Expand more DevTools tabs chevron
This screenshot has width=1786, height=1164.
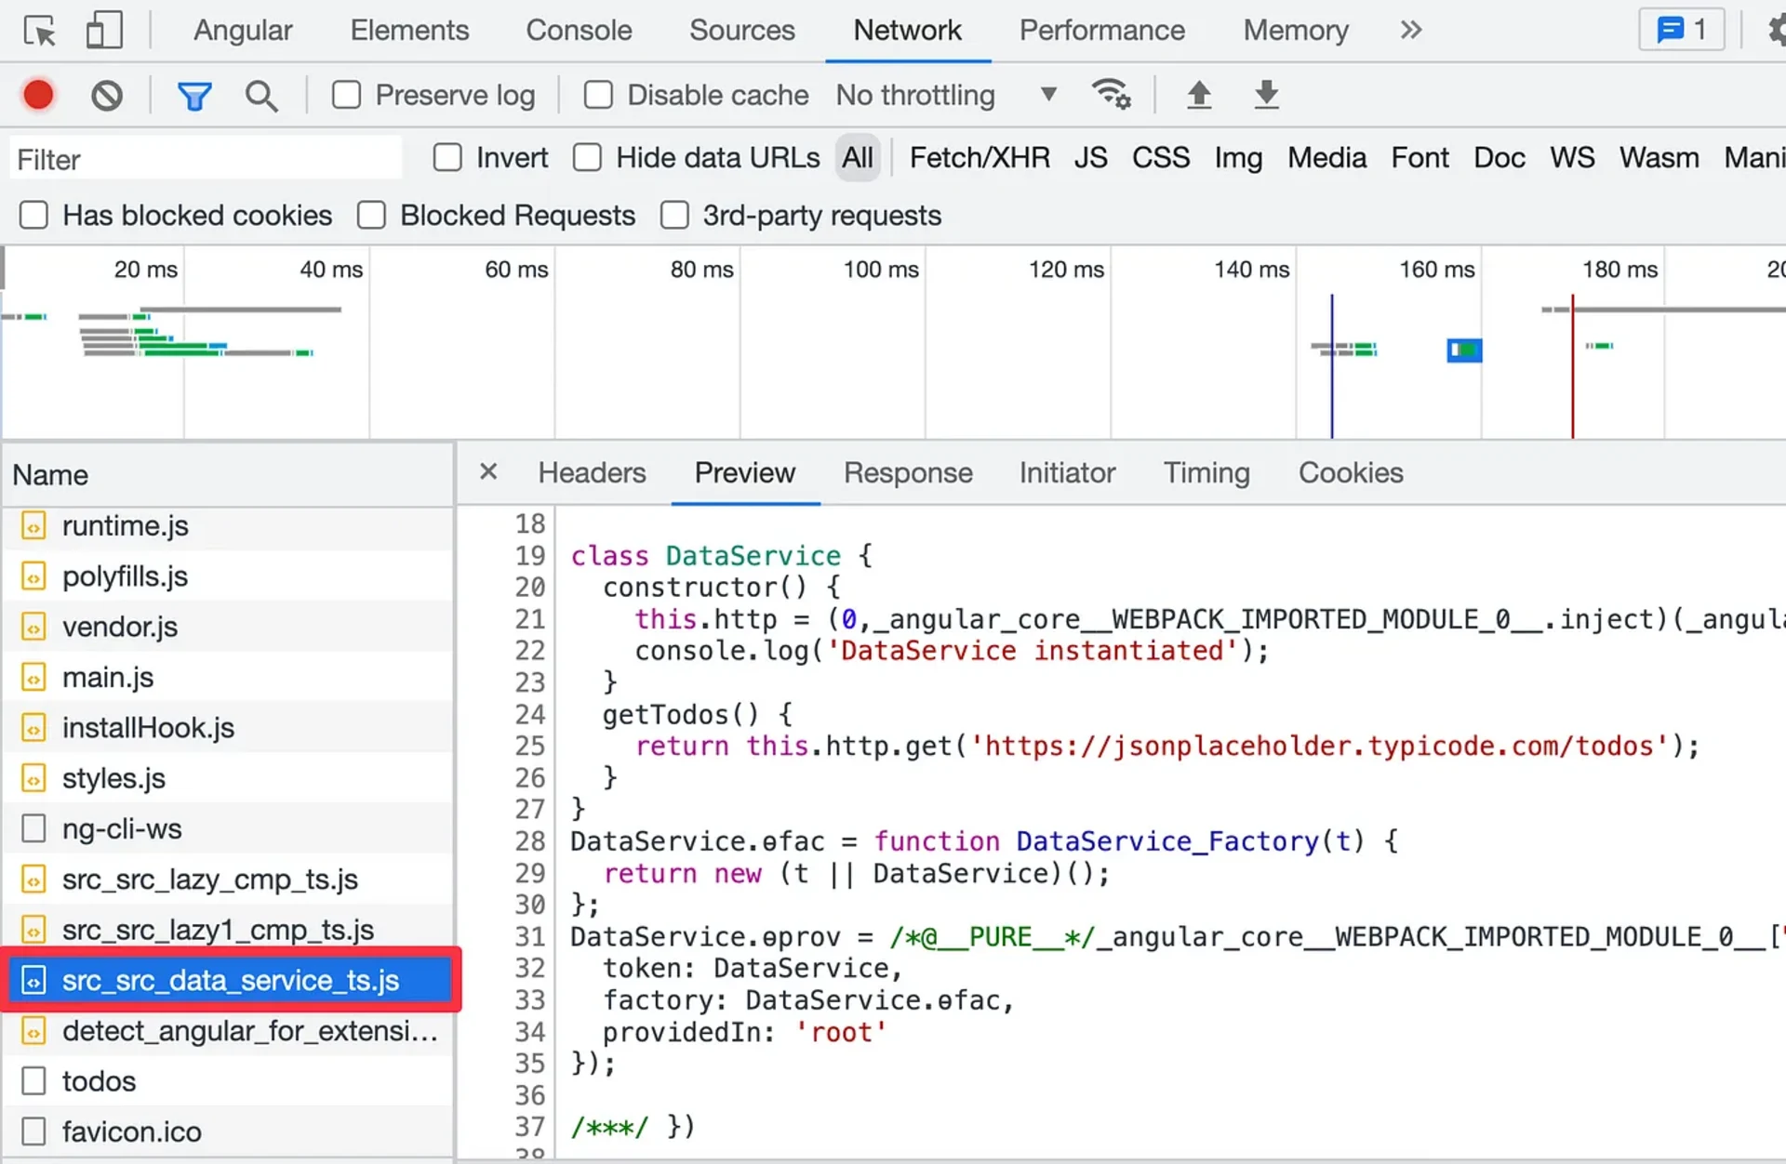[1410, 31]
